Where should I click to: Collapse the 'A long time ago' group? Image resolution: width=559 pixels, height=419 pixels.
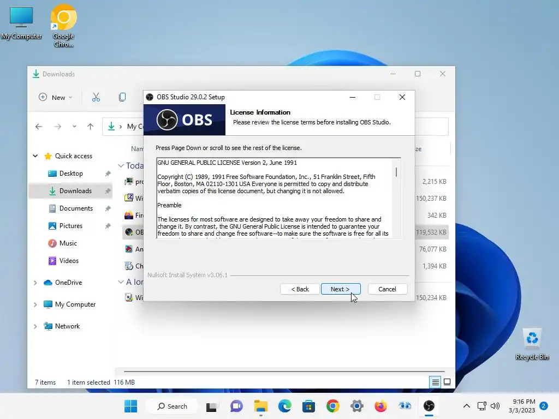coord(121,282)
